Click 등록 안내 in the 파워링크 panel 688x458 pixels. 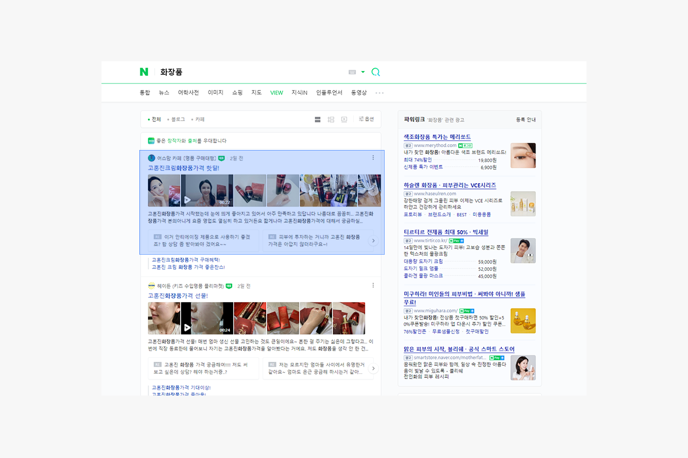point(526,120)
